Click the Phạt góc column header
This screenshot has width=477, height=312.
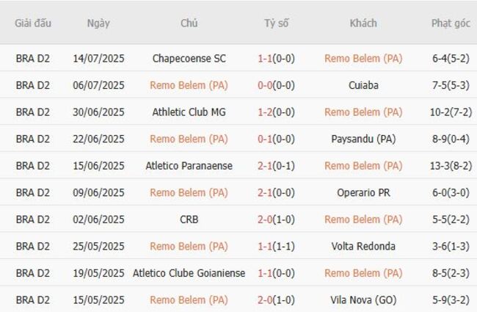[451, 23]
